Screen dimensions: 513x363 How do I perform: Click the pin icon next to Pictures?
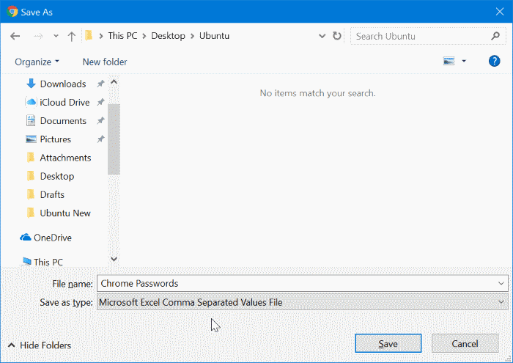coord(100,139)
